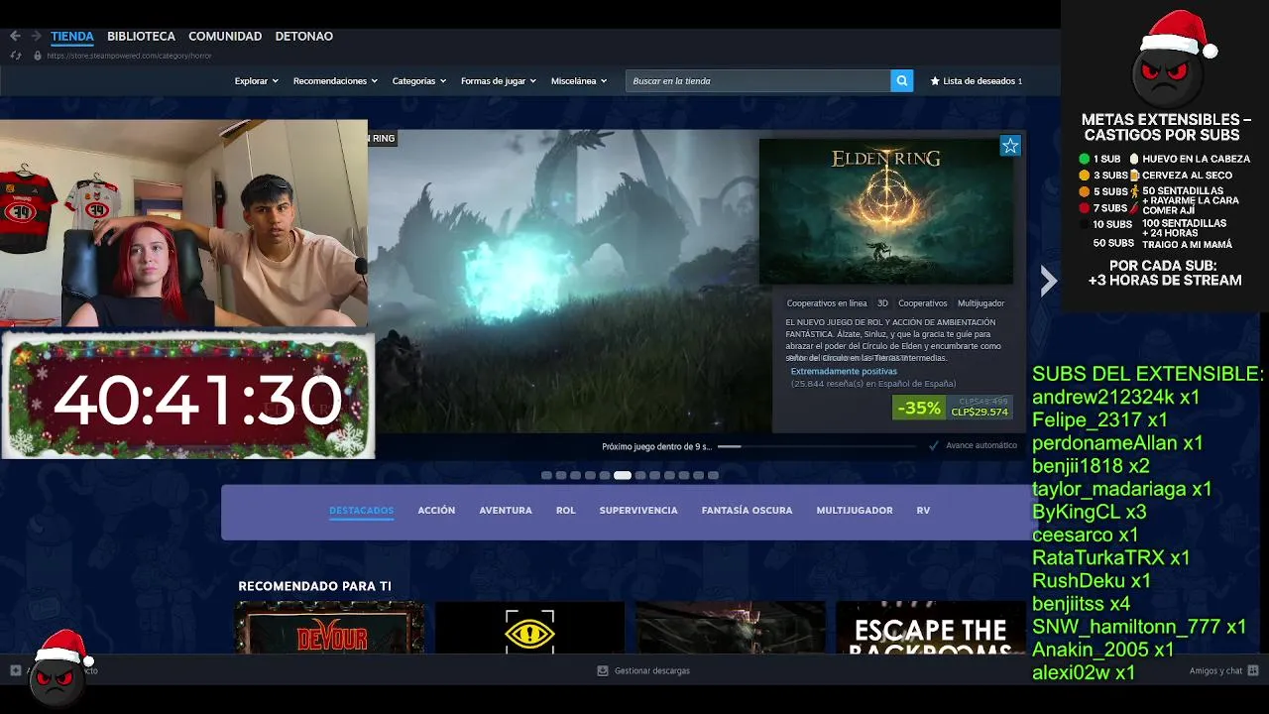Click the RECOMENDADO PARA TI heading
Image resolution: width=1269 pixels, height=714 pixels.
314,586
